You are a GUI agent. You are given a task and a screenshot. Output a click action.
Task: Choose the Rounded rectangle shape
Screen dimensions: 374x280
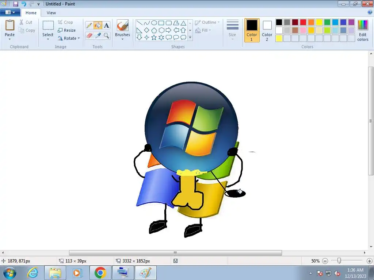169,23
